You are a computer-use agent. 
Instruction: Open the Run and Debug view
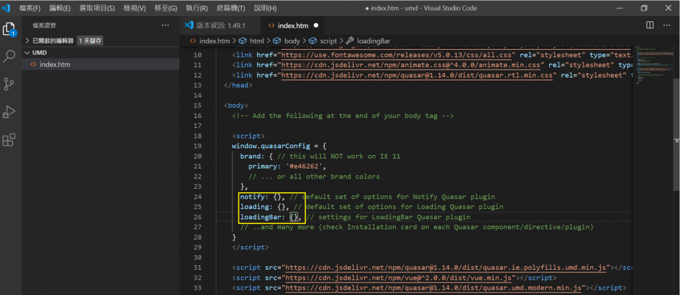click(9, 112)
